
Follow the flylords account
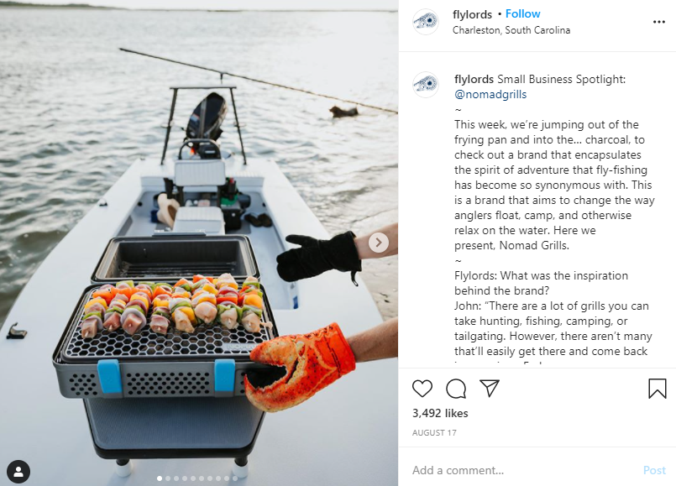click(522, 13)
